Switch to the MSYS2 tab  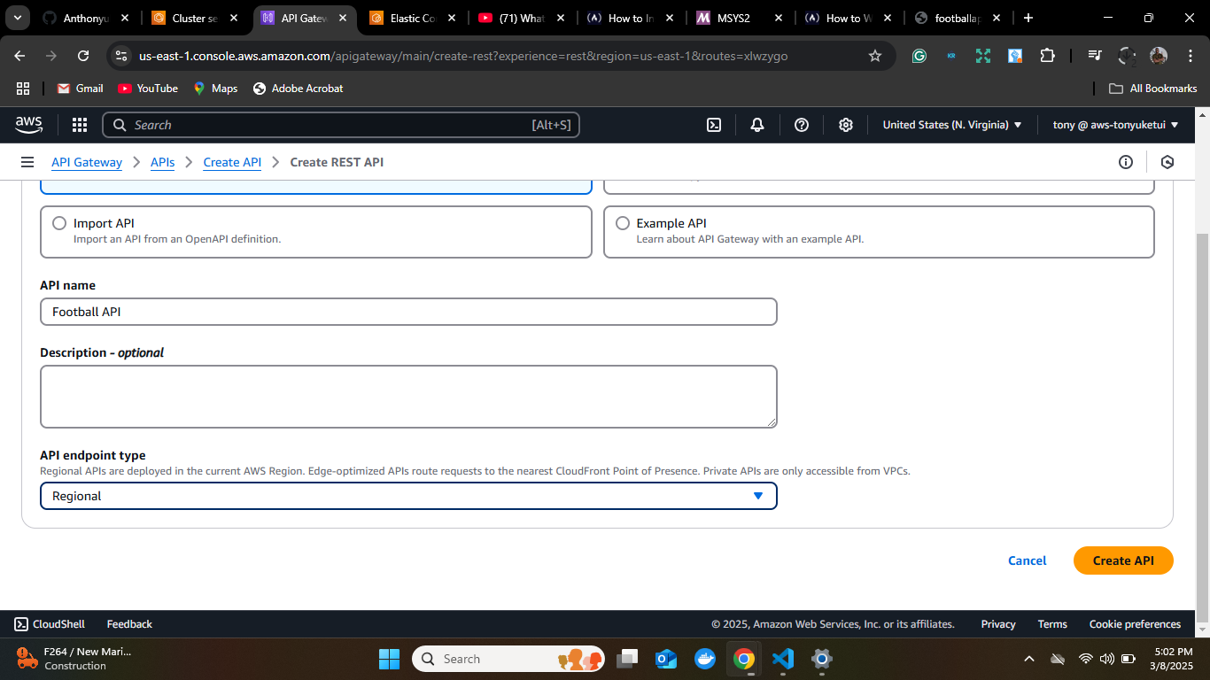coord(741,18)
